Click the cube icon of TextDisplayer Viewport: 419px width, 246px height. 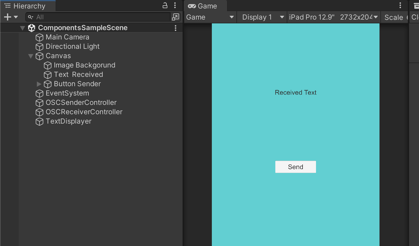tap(40, 122)
